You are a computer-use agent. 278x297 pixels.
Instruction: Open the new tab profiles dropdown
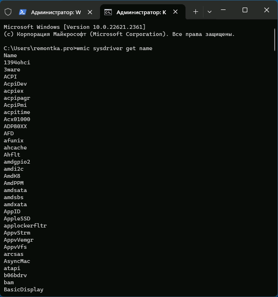pos(210,12)
